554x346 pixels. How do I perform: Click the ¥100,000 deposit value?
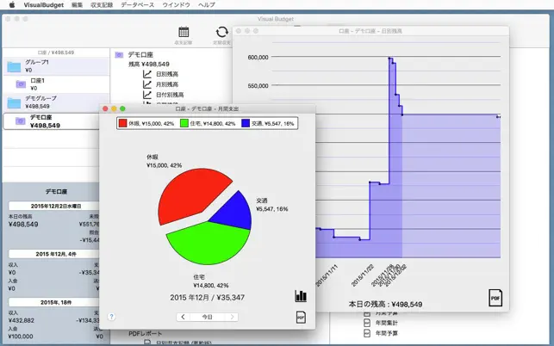(21, 337)
